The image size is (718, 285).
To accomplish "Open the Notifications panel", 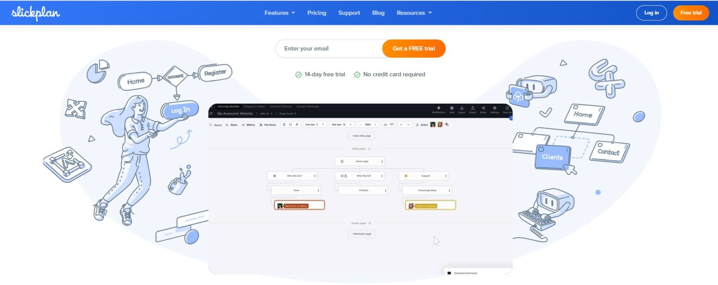I will click(438, 108).
